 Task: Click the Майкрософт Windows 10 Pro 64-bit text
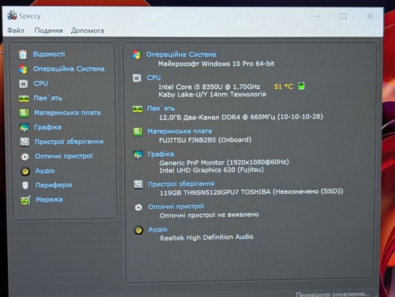coord(216,64)
